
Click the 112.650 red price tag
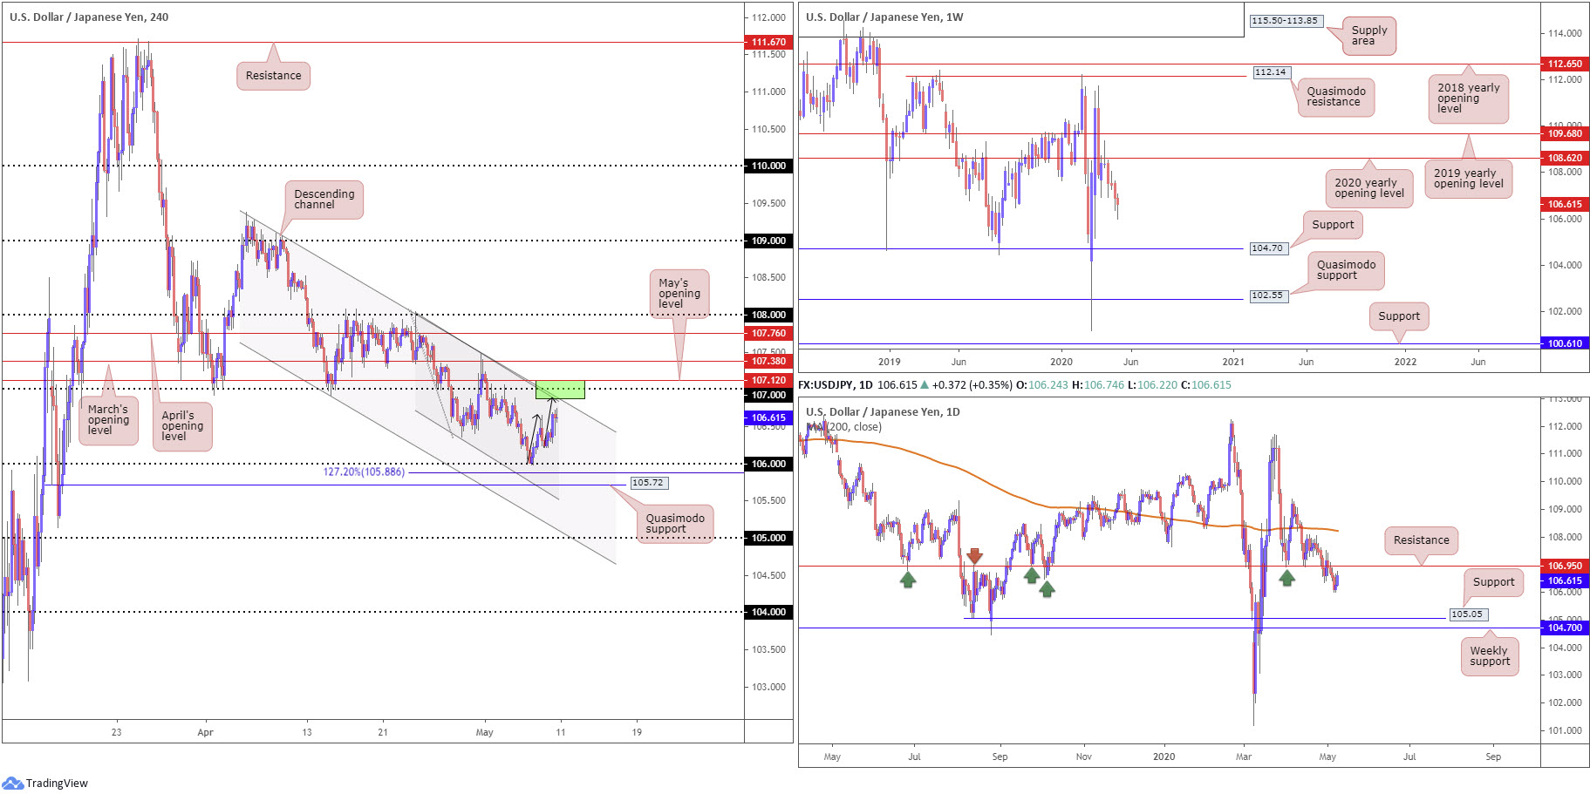1565,64
